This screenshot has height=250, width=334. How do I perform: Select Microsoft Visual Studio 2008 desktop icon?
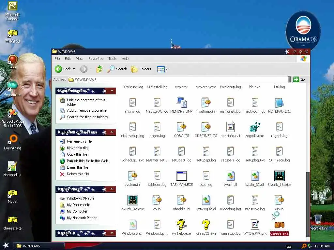(x=12, y=118)
